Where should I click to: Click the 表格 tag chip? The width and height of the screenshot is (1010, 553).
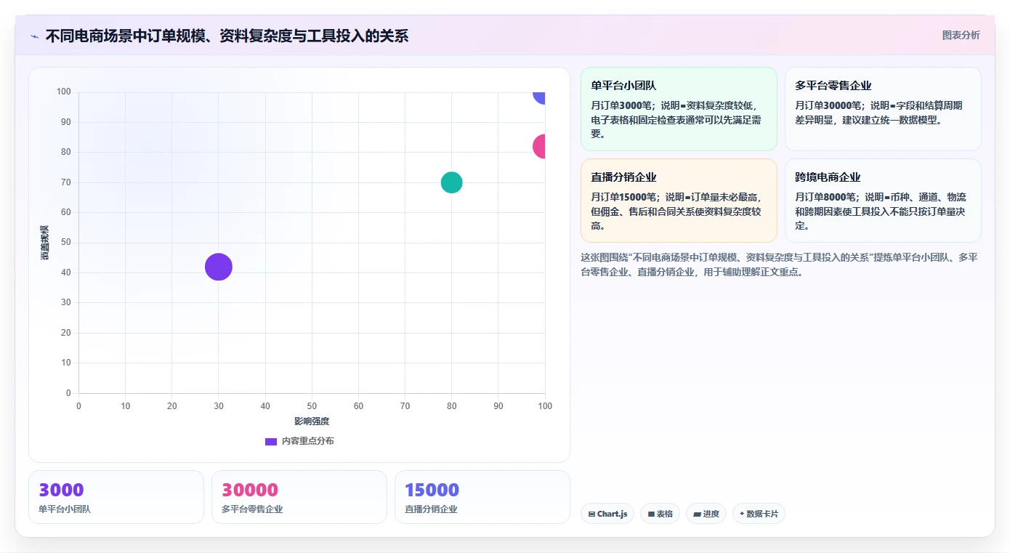660,514
